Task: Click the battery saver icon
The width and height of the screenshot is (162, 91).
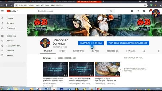Action: 156,5
